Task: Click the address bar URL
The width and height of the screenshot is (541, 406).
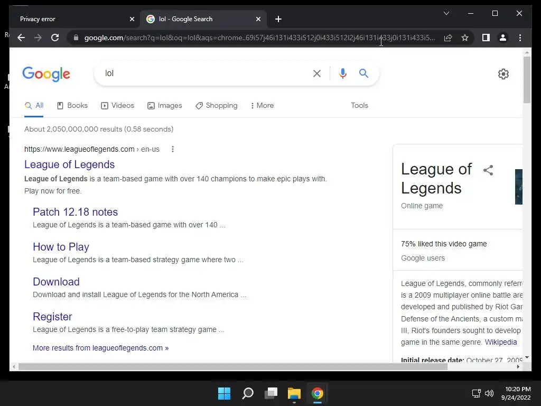Action: pos(259,38)
